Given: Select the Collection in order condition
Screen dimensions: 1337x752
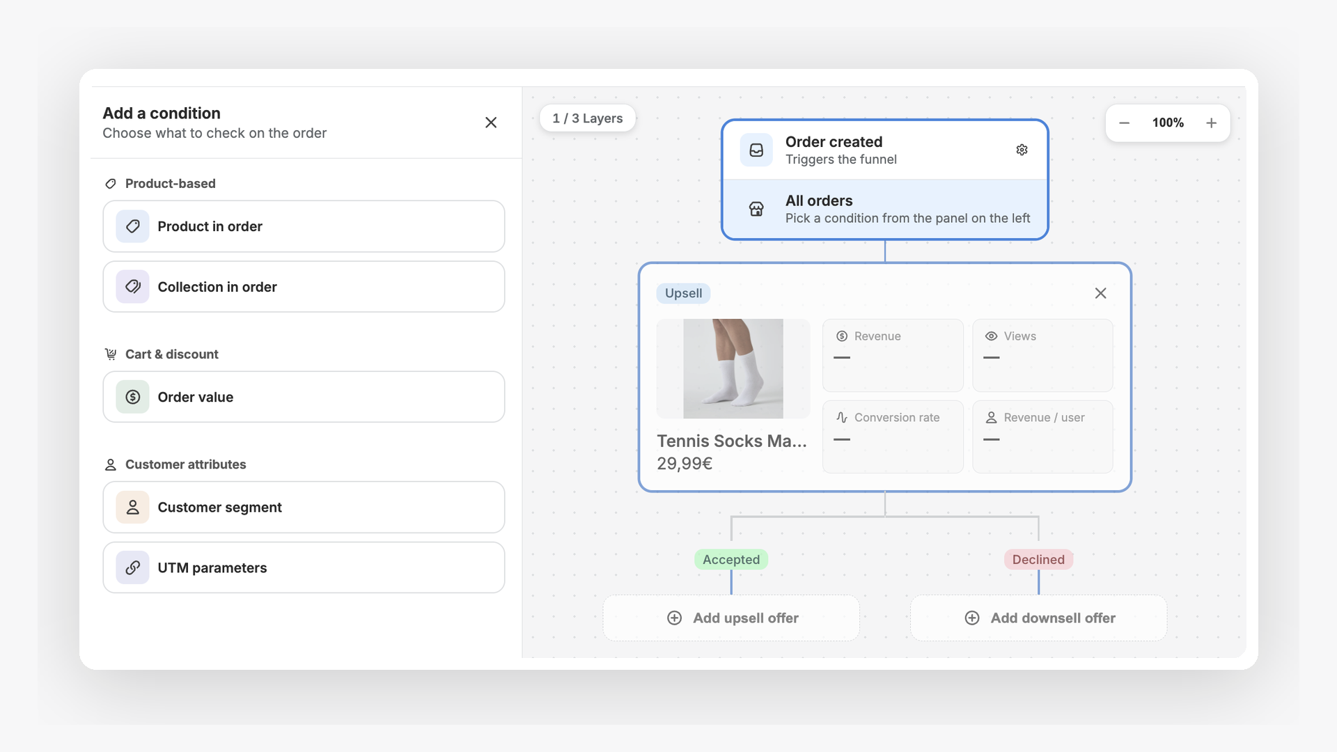Looking at the screenshot, I should click(304, 287).
